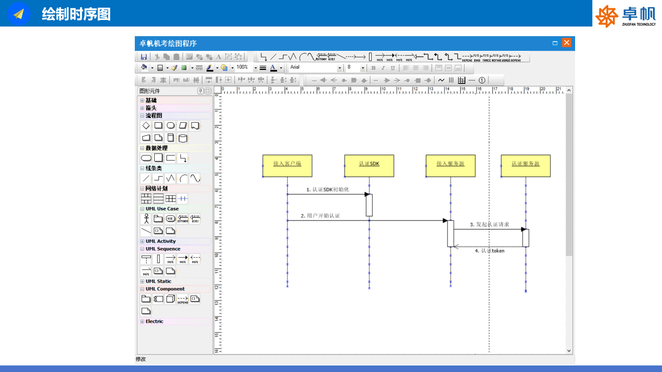This screenshot has width=662, height=372.
Task: Open the 100% zoom level dropdown
Action: [255, 68]
